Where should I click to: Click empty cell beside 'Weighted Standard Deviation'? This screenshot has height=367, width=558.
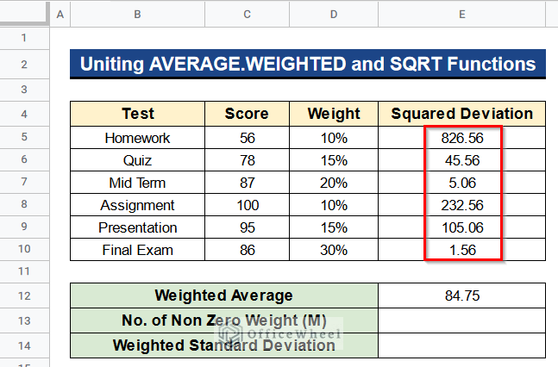pos(461,345)
